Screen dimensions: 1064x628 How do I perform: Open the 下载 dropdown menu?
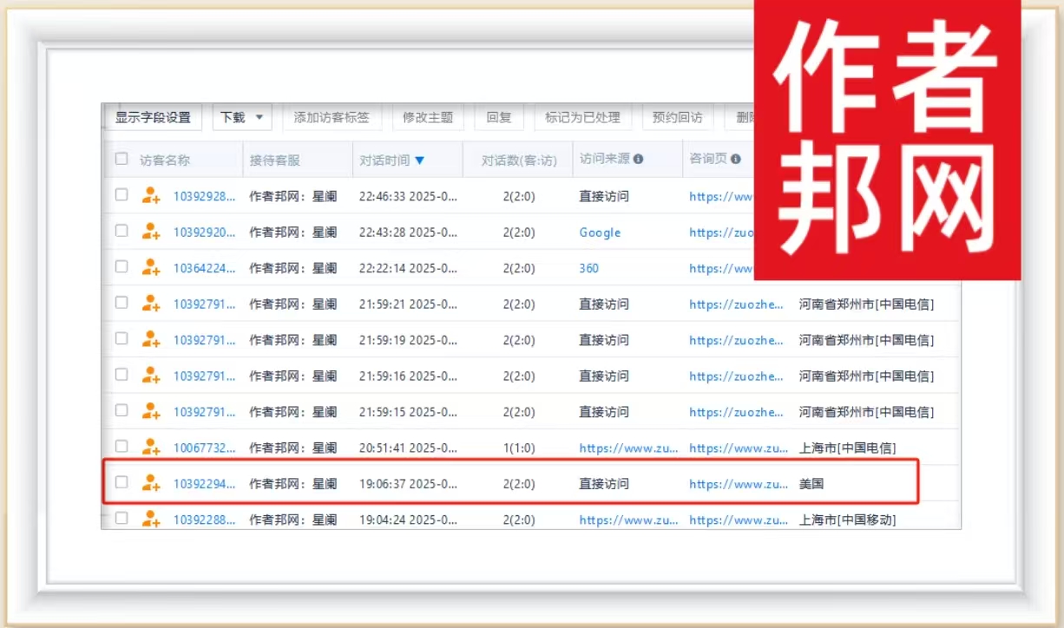point(242,117)
